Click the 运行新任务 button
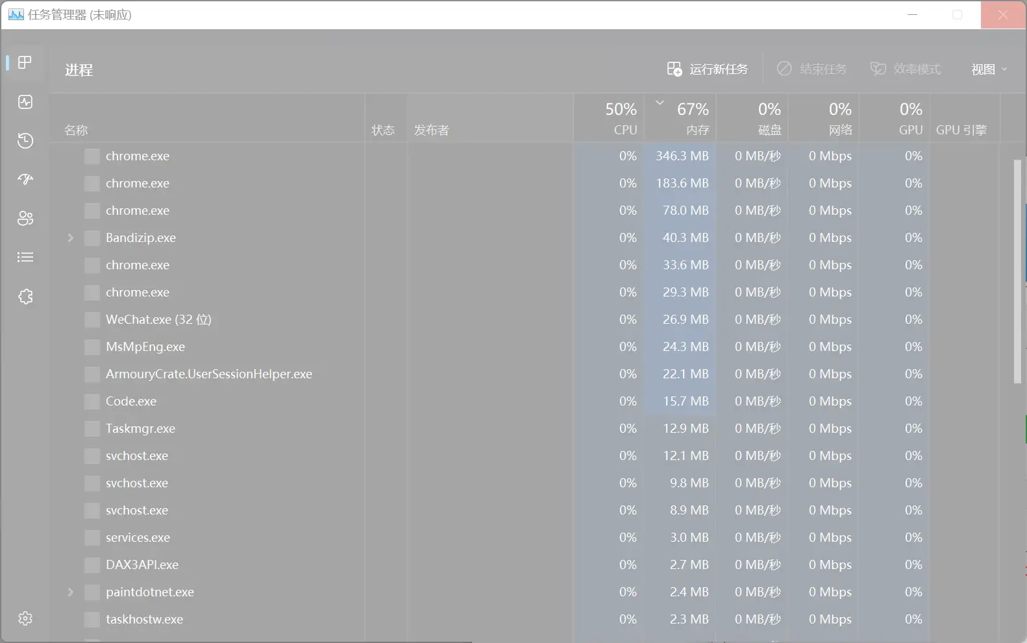This screenshot has width=1027, height=643. pyautogui.click(x=708, y=69)
